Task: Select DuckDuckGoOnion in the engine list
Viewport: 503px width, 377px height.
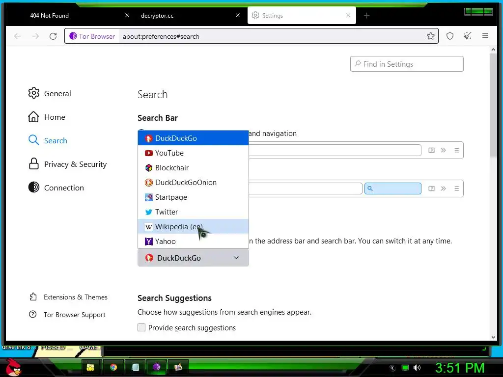Action: [x=193, y=183]
